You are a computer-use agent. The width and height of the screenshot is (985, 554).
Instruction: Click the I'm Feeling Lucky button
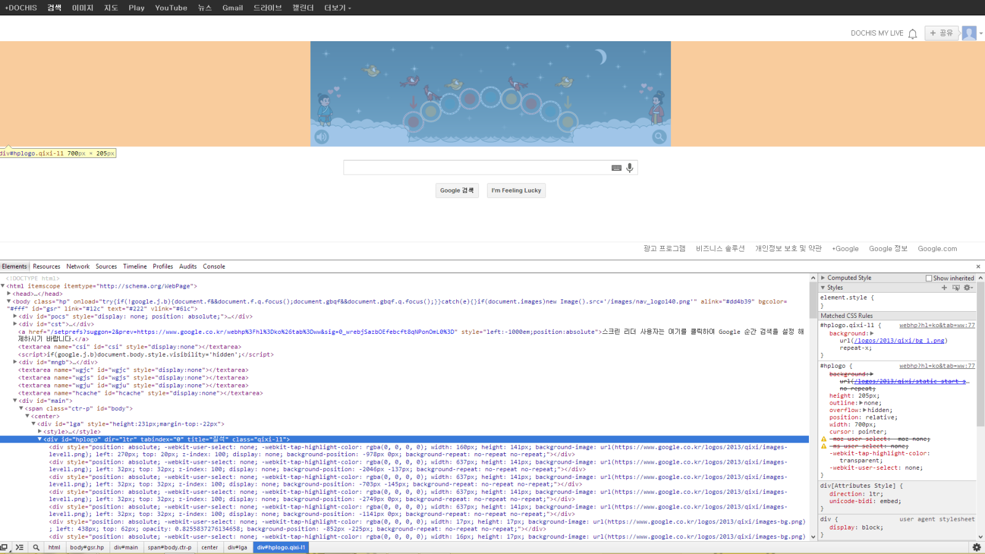pyautogui.click(x=516, y=191)
